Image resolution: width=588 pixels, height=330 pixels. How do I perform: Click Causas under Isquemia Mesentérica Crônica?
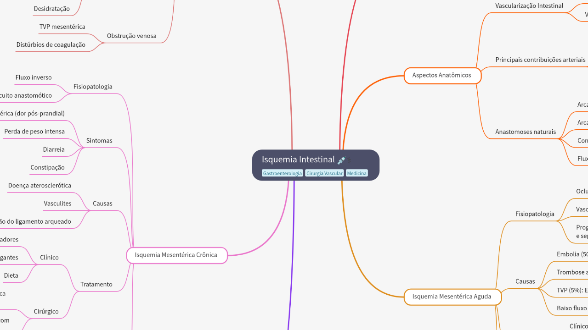click(x=102, y=203)
